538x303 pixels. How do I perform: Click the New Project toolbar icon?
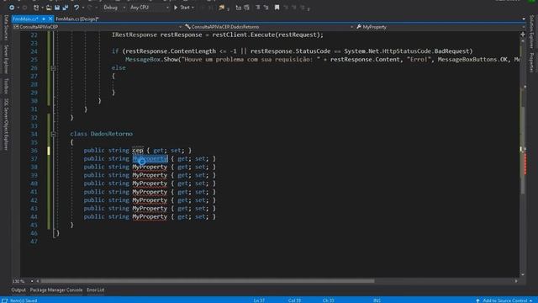[36, 8]
